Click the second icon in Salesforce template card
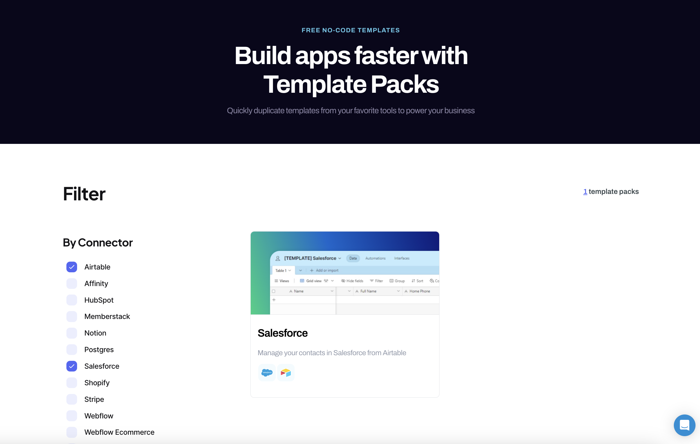 pos(286,373)
